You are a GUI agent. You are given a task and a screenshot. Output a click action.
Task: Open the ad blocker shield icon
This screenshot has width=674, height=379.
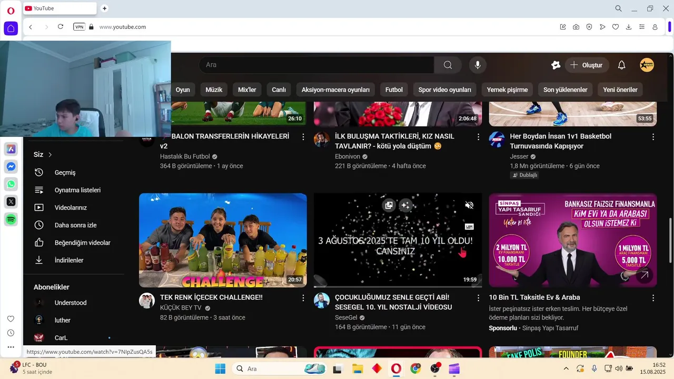(589, 27)
